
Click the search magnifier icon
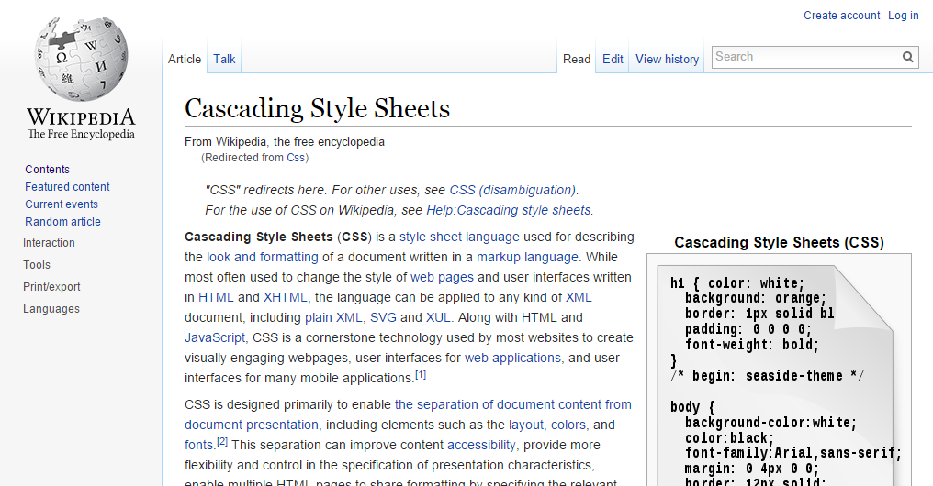(907, 57)
